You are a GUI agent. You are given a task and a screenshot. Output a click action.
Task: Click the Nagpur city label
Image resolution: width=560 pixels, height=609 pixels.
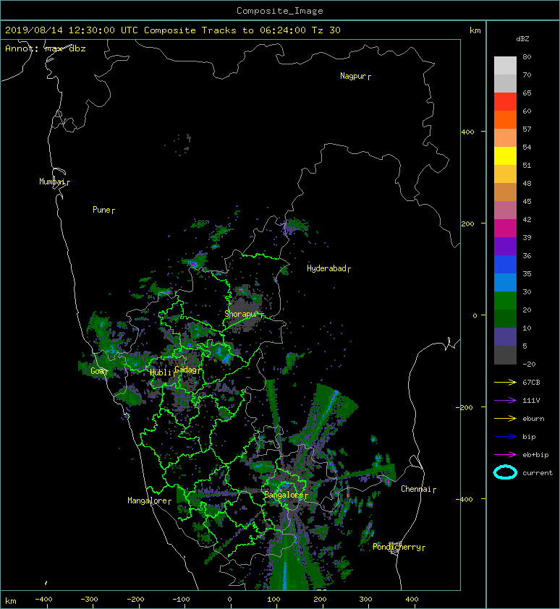pyautogui.click(x=353, y=76)
